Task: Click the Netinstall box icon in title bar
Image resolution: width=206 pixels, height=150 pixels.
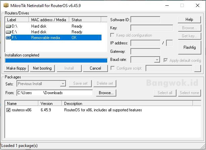Action: coord(6,5)
